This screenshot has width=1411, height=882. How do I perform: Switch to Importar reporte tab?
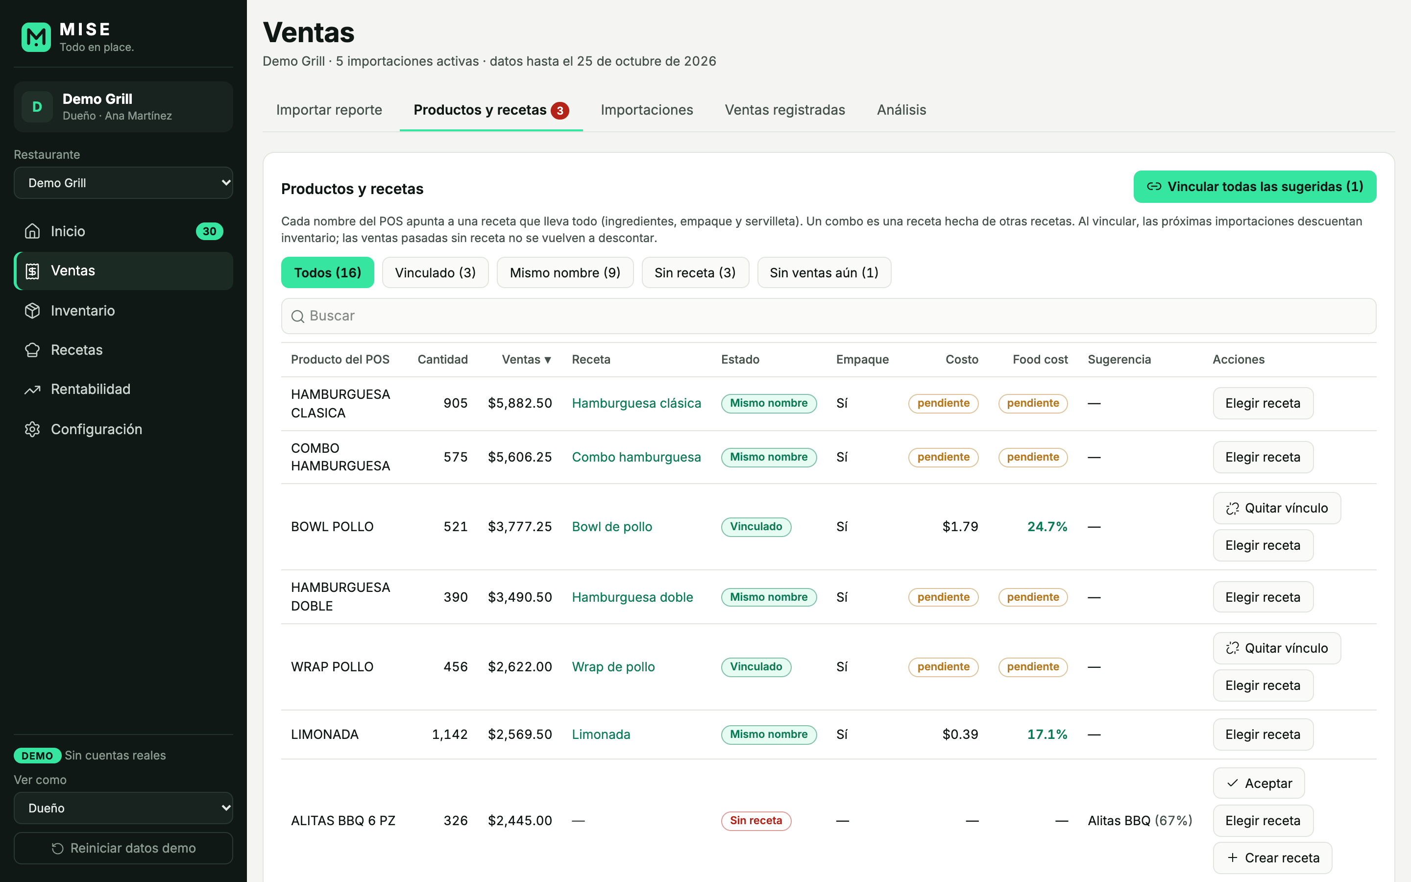[329, 110]
